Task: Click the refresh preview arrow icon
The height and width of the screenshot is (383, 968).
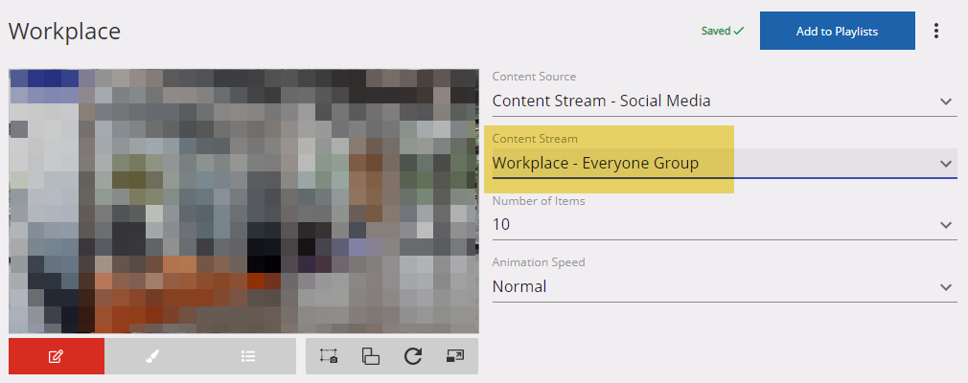Action: point(413,356)
